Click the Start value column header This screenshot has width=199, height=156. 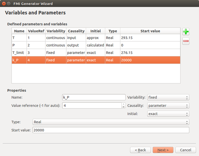tap(150, 31)
